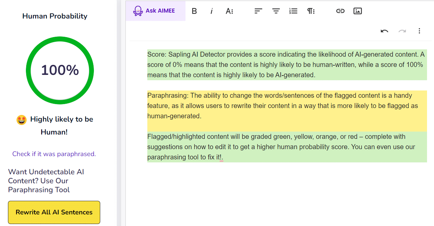
Task: Align text to the left
Action: tap(258, 11)
